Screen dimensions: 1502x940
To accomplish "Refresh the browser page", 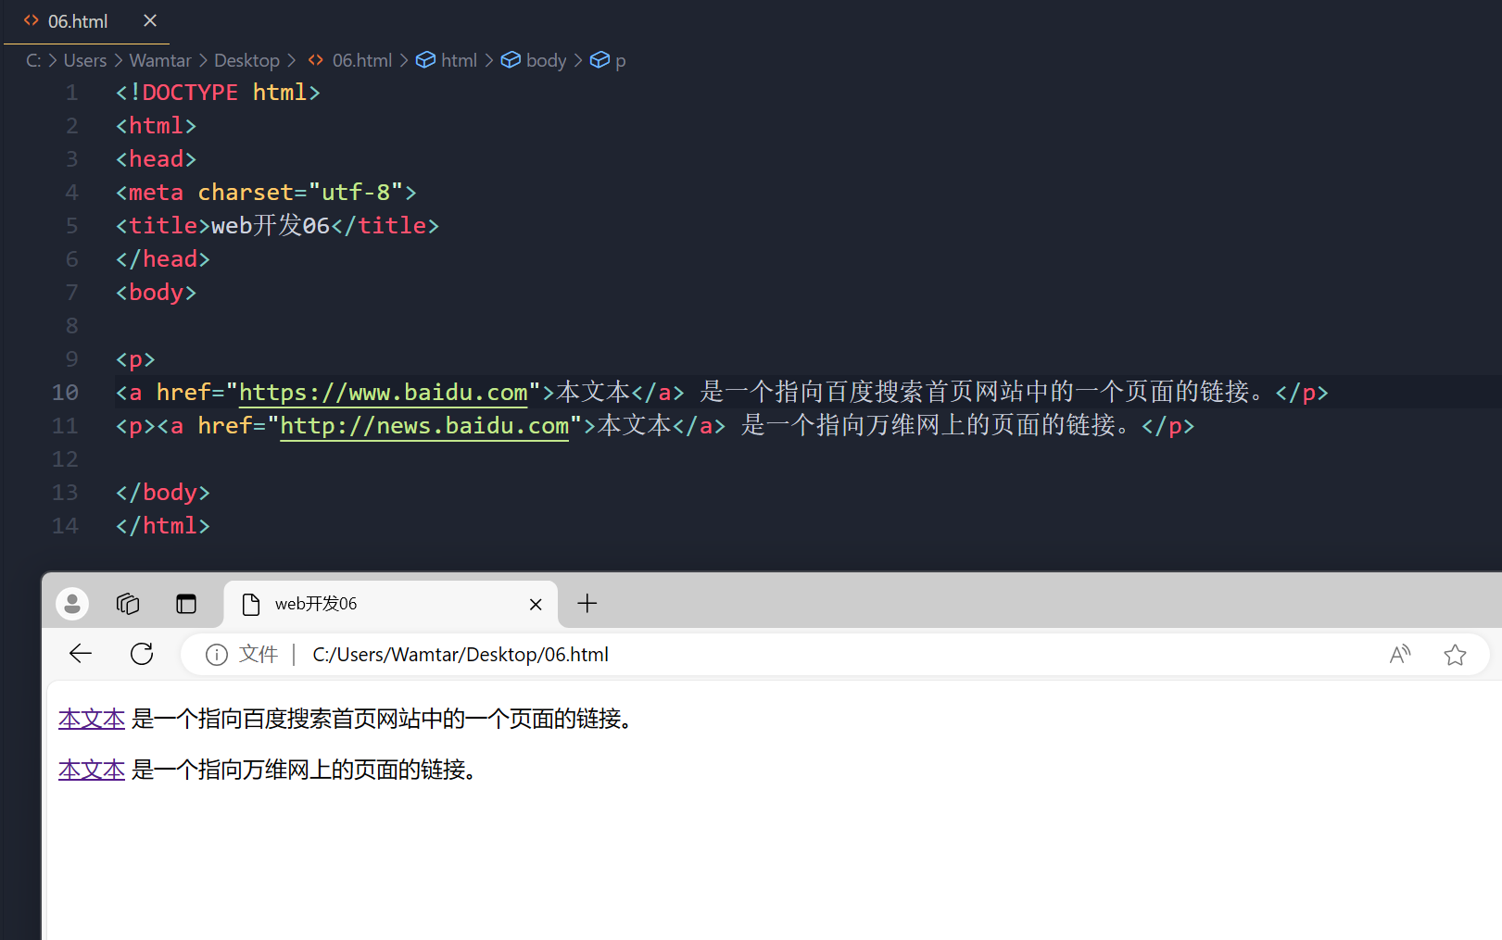I will coord(142,654).
